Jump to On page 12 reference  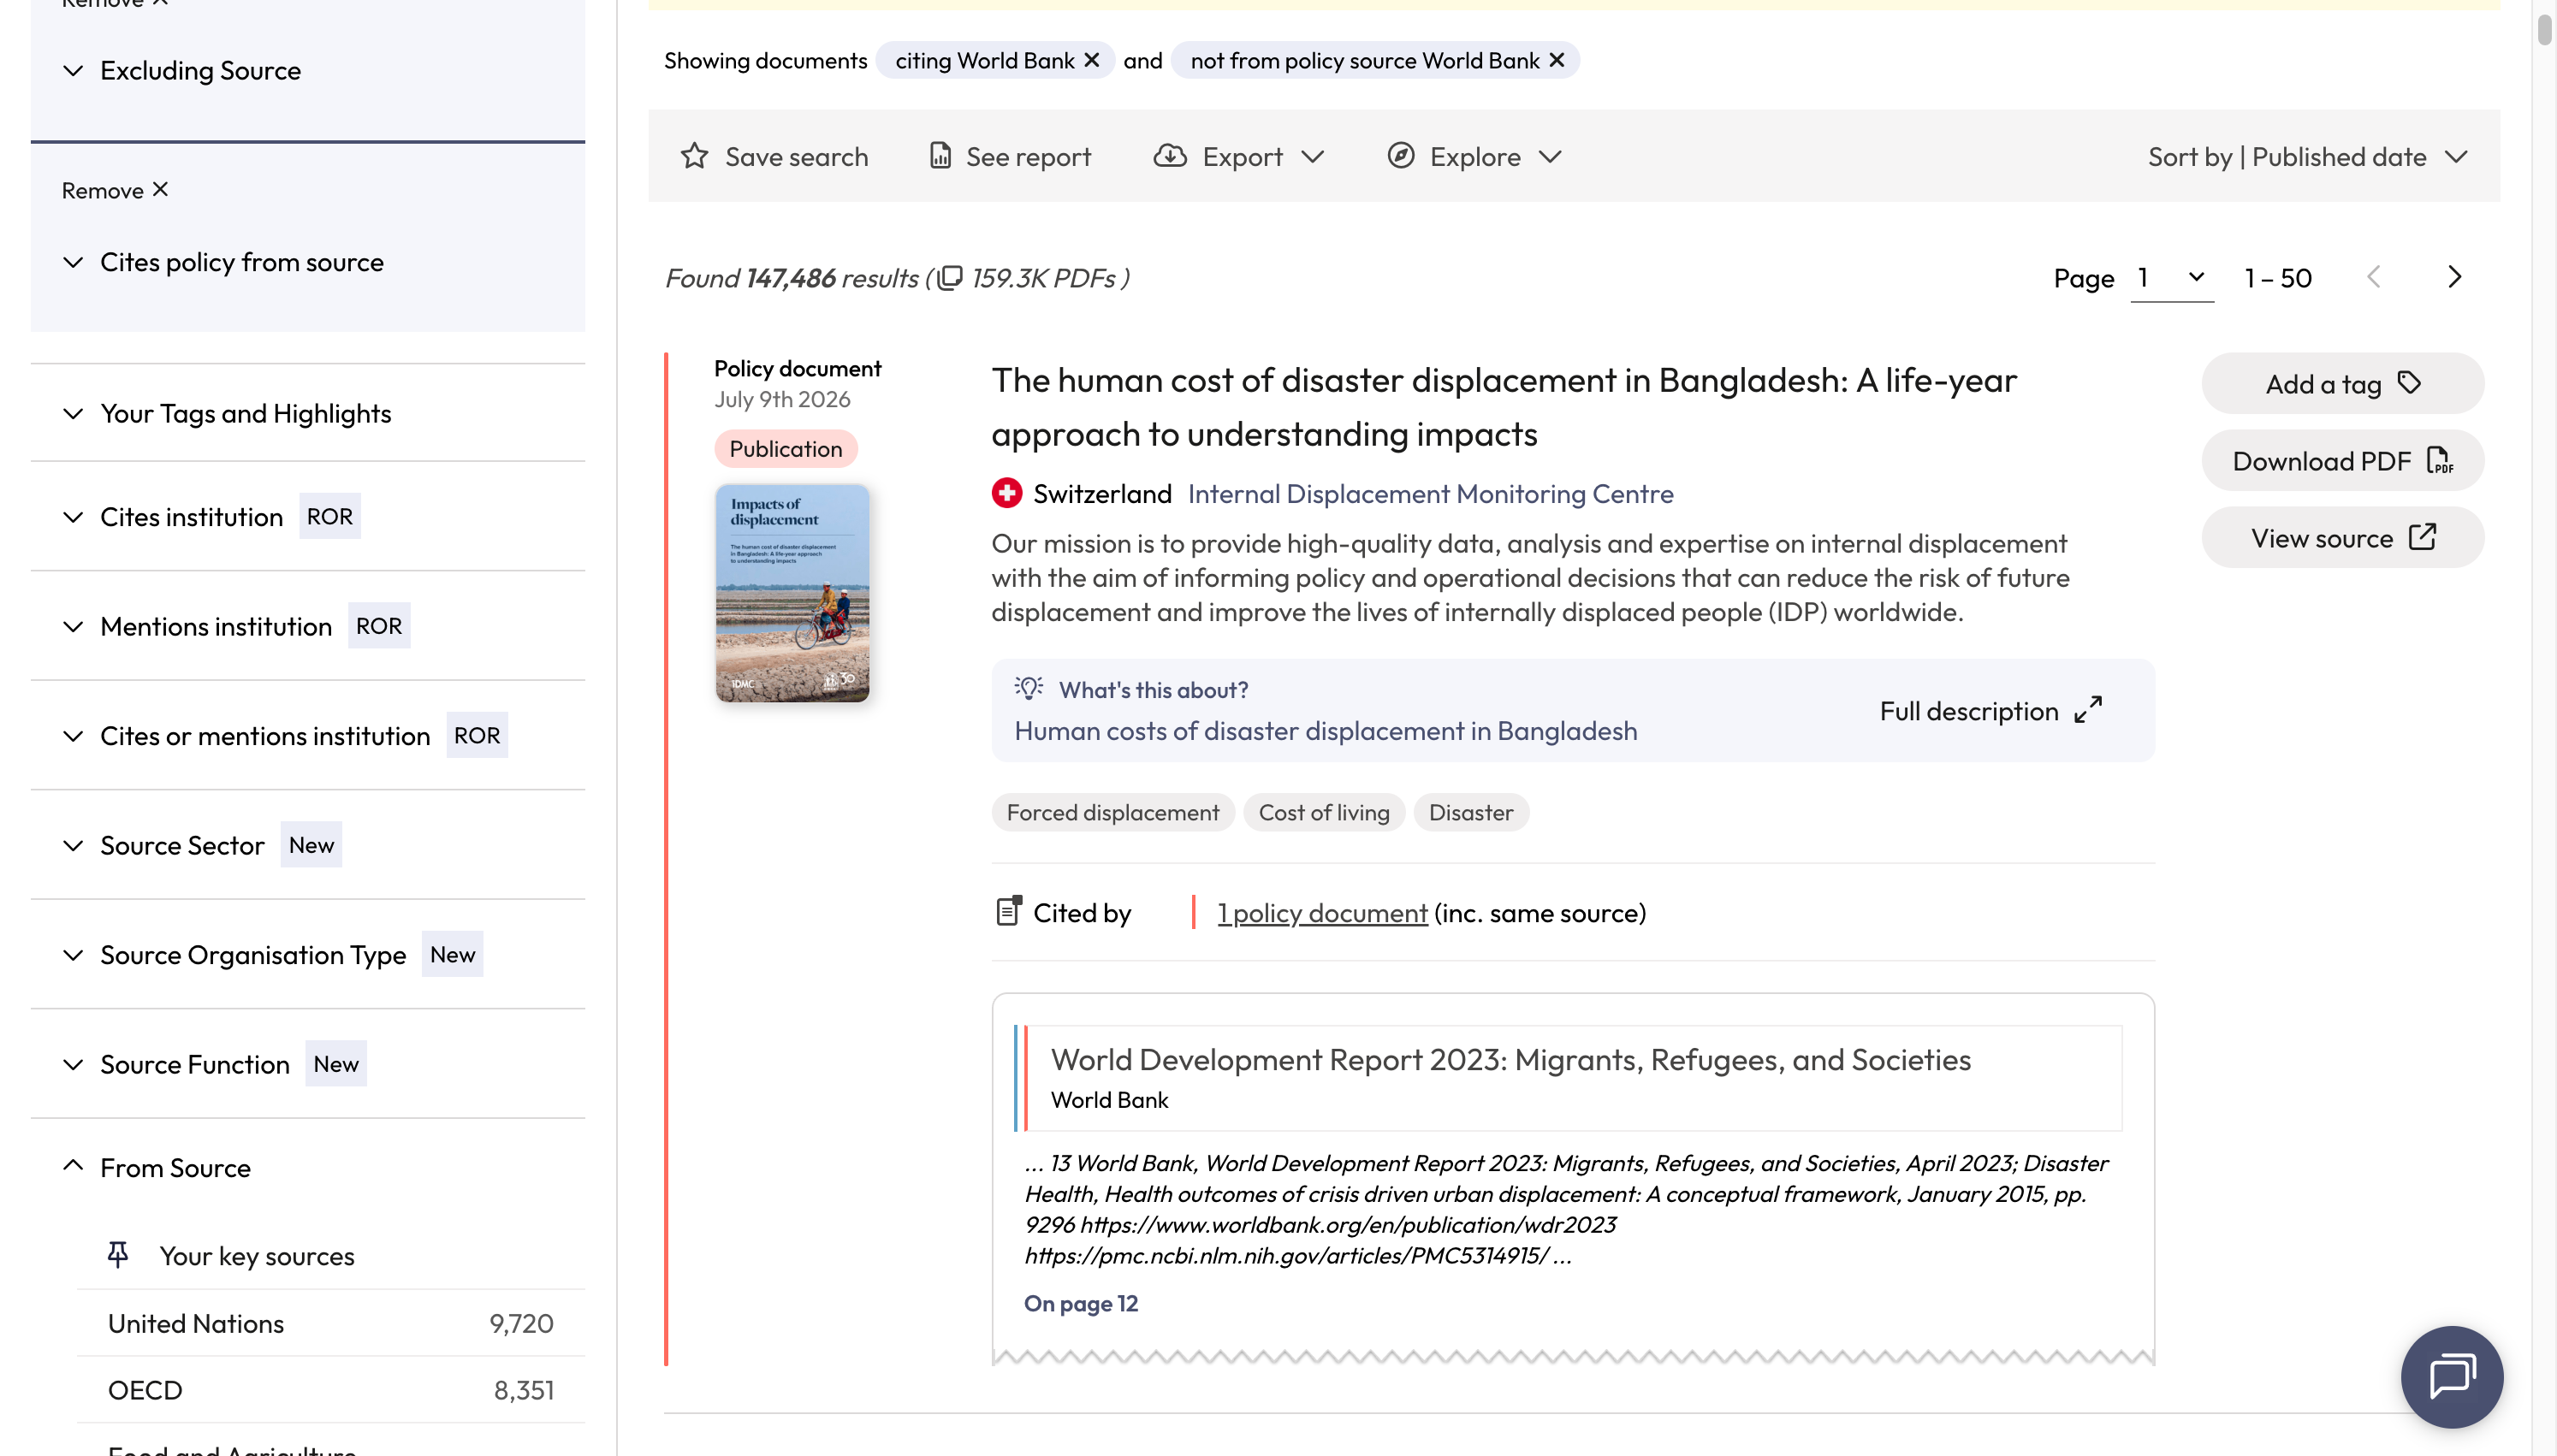point(1081,1304)
